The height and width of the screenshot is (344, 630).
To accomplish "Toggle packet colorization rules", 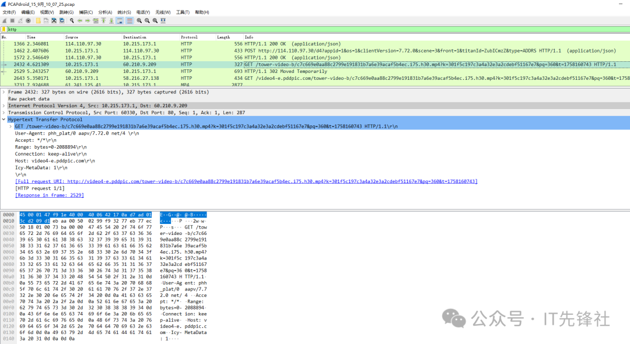I will tap(129, 20).
